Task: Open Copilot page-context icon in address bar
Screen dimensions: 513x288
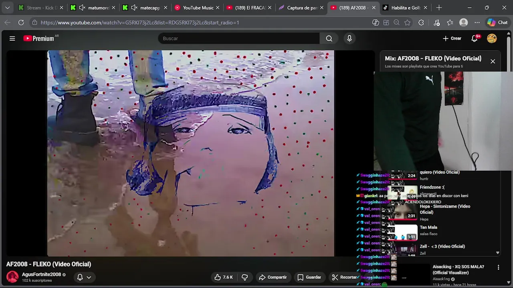Action: (376, 22)
